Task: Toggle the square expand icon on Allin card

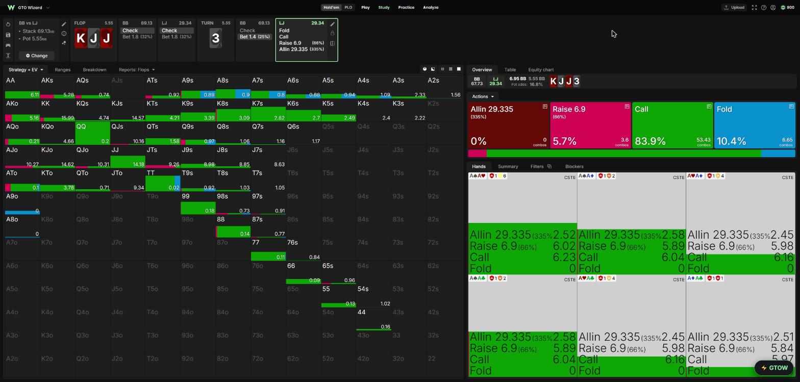Action: pos(545,107)
